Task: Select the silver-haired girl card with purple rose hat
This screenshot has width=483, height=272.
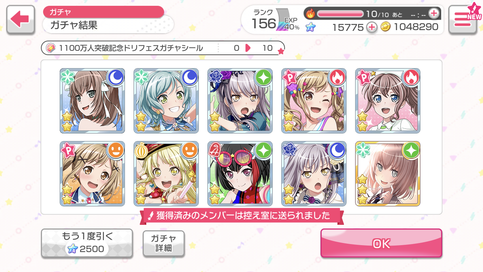Action: point(240,101)
